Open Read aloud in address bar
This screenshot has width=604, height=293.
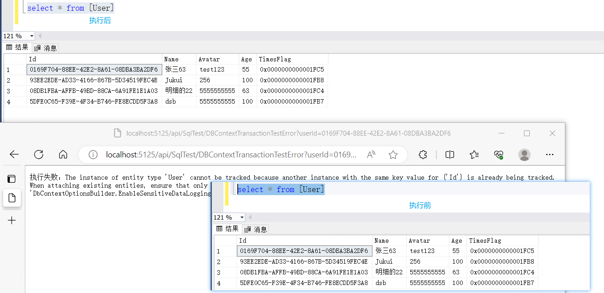pyautogui.click(x=371, y=155)
